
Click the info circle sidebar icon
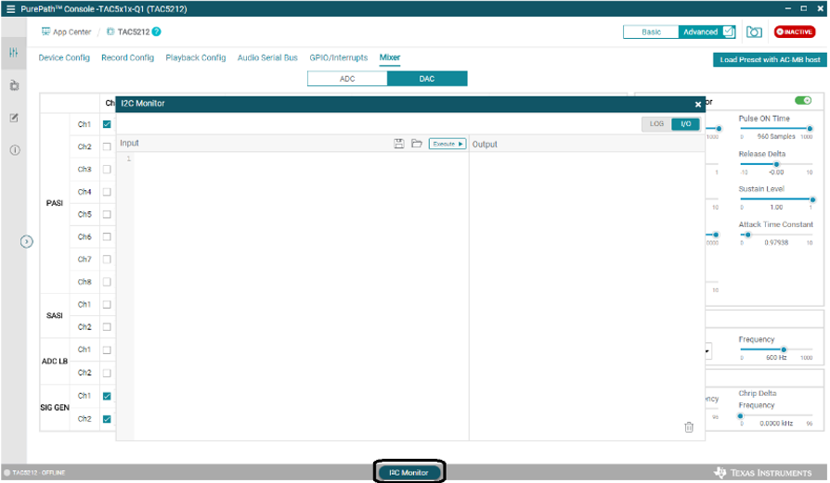click(x=14, y=150)
